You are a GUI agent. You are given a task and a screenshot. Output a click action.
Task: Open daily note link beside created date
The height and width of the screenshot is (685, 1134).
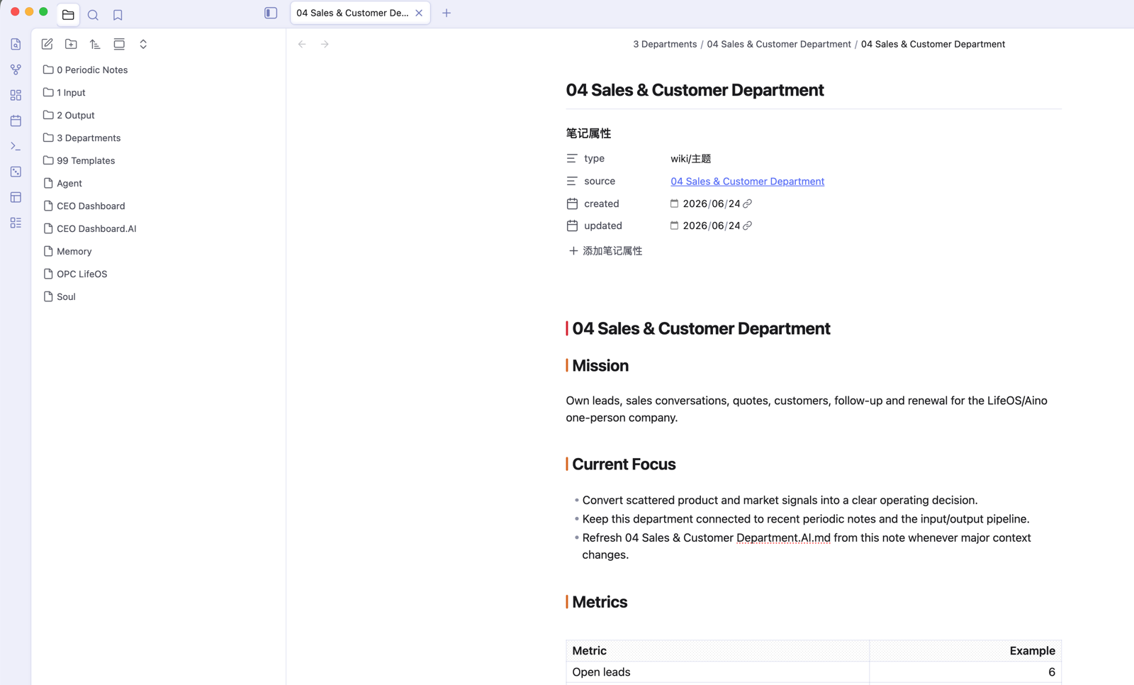(x=747, y=204)
